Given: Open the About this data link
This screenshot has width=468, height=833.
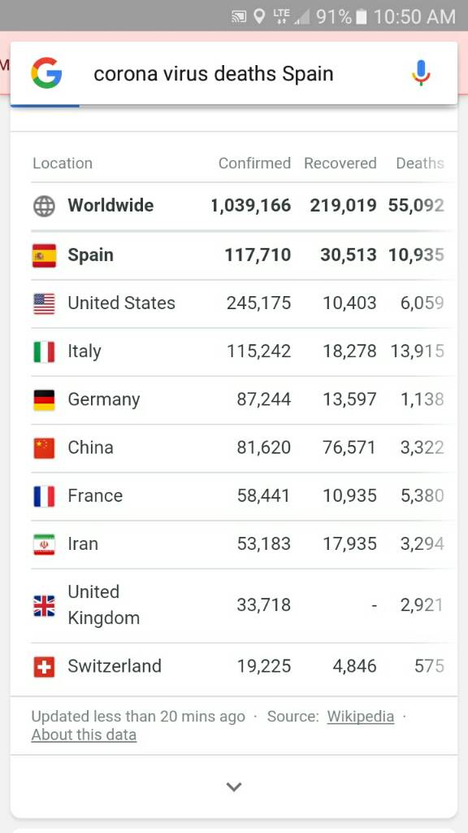Looking at the screenshot, I should [84, 735].
